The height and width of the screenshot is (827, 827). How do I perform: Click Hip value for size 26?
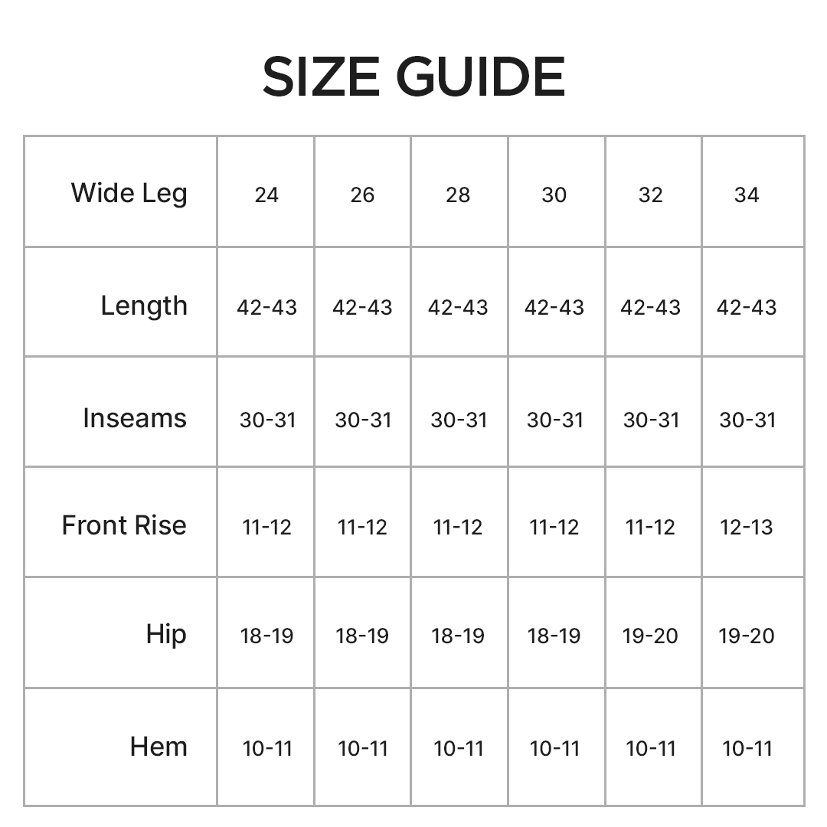362,636
